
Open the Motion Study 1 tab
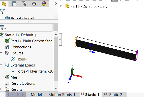(62, 95)
